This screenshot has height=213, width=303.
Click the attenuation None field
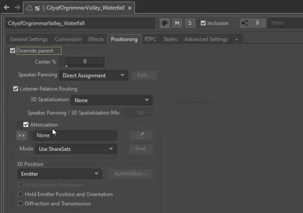[x=75, y=135]
